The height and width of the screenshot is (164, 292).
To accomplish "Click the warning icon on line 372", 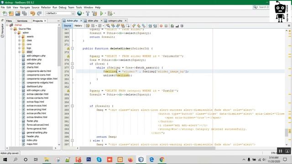I will (x=68, y=48).
